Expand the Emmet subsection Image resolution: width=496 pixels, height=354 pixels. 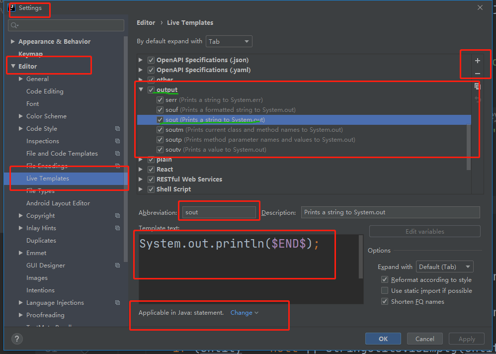[x=21, y=253]
